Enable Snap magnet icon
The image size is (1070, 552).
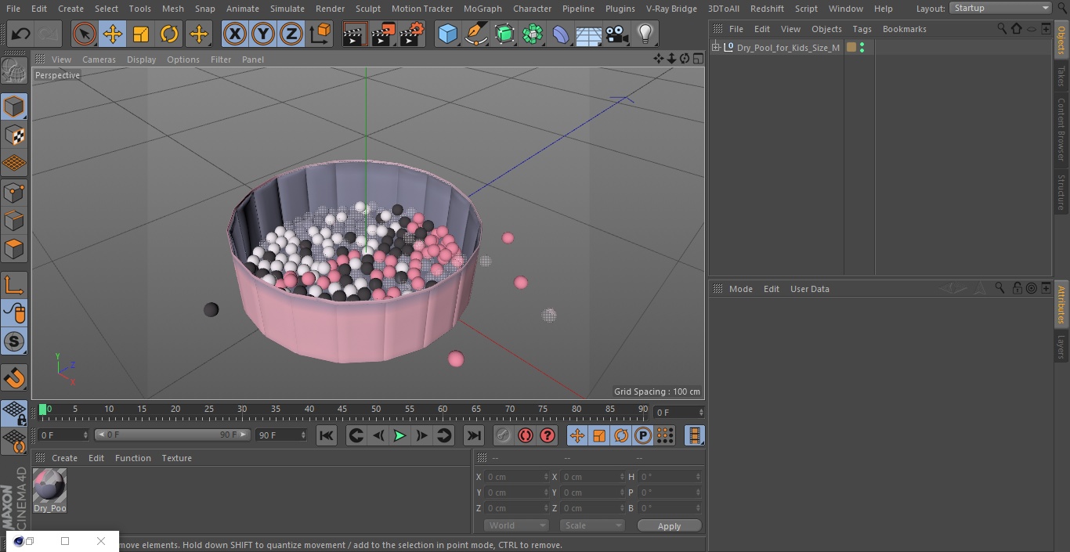point(14,378)
